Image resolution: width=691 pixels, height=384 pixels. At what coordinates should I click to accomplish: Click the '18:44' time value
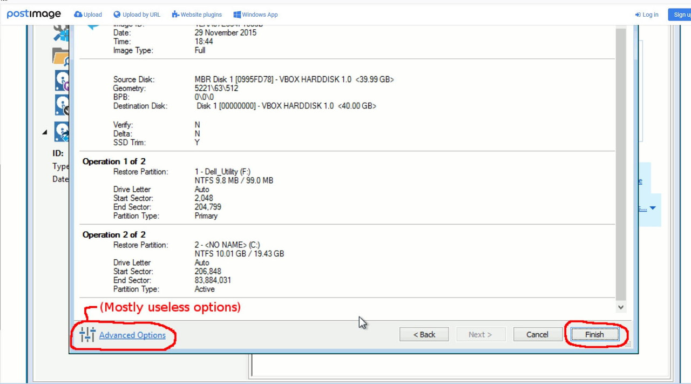click(204, 42)
